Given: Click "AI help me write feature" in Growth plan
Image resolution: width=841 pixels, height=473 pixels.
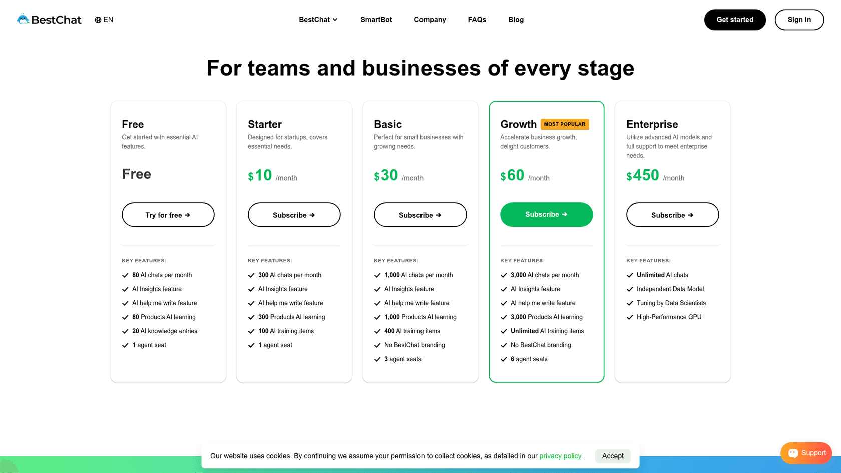Looking at the screenshot, I should (543, 303).
